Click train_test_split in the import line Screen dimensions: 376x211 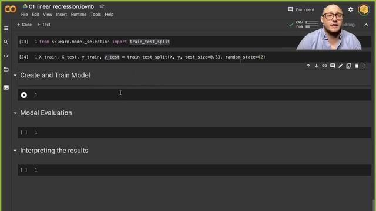(x=150, y=42)
